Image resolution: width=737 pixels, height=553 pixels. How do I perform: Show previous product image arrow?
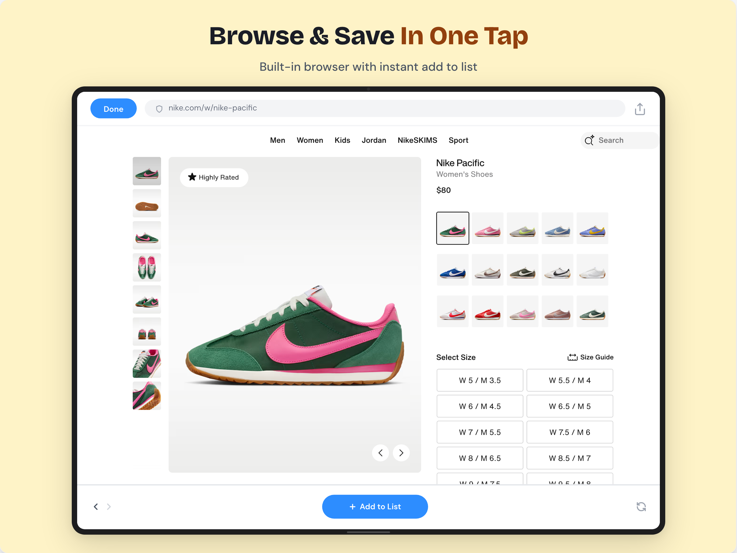[380, 453]
